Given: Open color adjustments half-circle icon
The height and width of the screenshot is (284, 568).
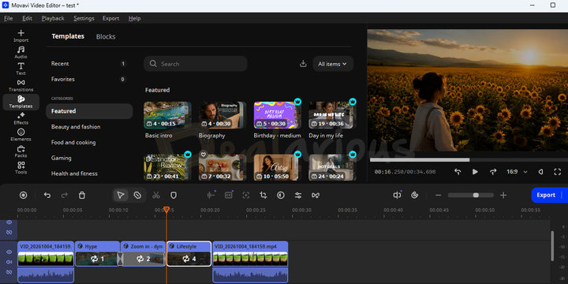Looking at the screenshot, I should pyautogui.click(x=281, y=196).
